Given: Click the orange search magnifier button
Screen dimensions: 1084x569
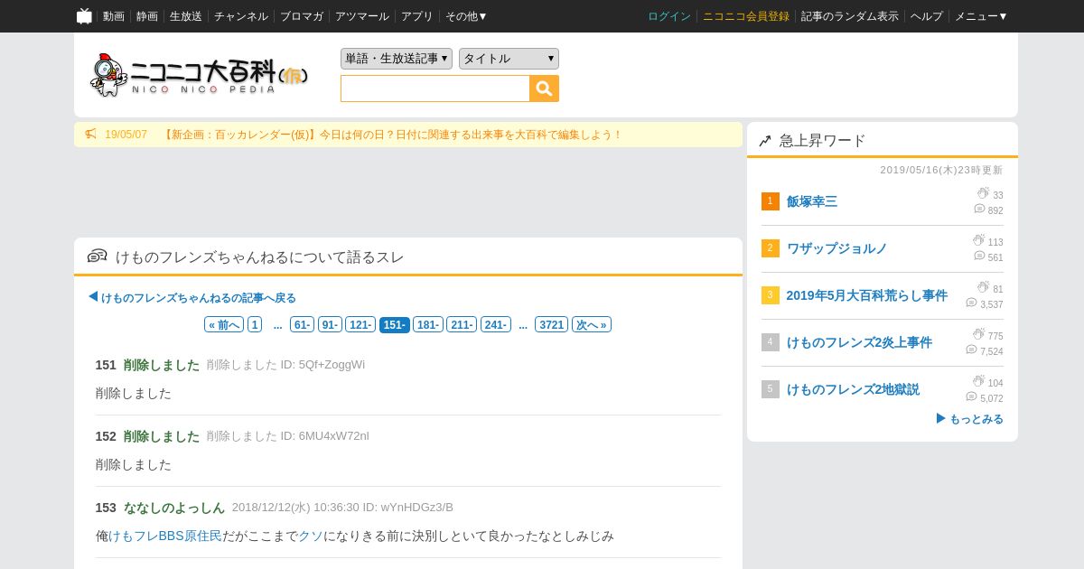Looking at the screenshot, I should pos(544,89).
